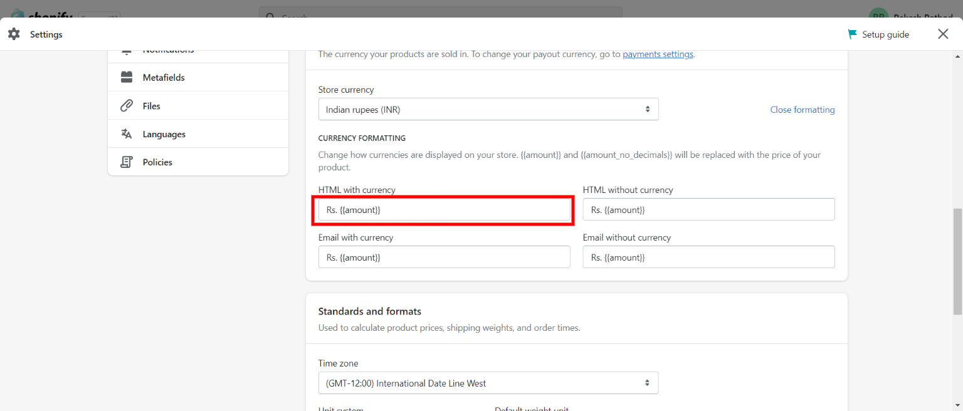
Task: Click the HTML with currency field
Action: click(x=444, y=210)
